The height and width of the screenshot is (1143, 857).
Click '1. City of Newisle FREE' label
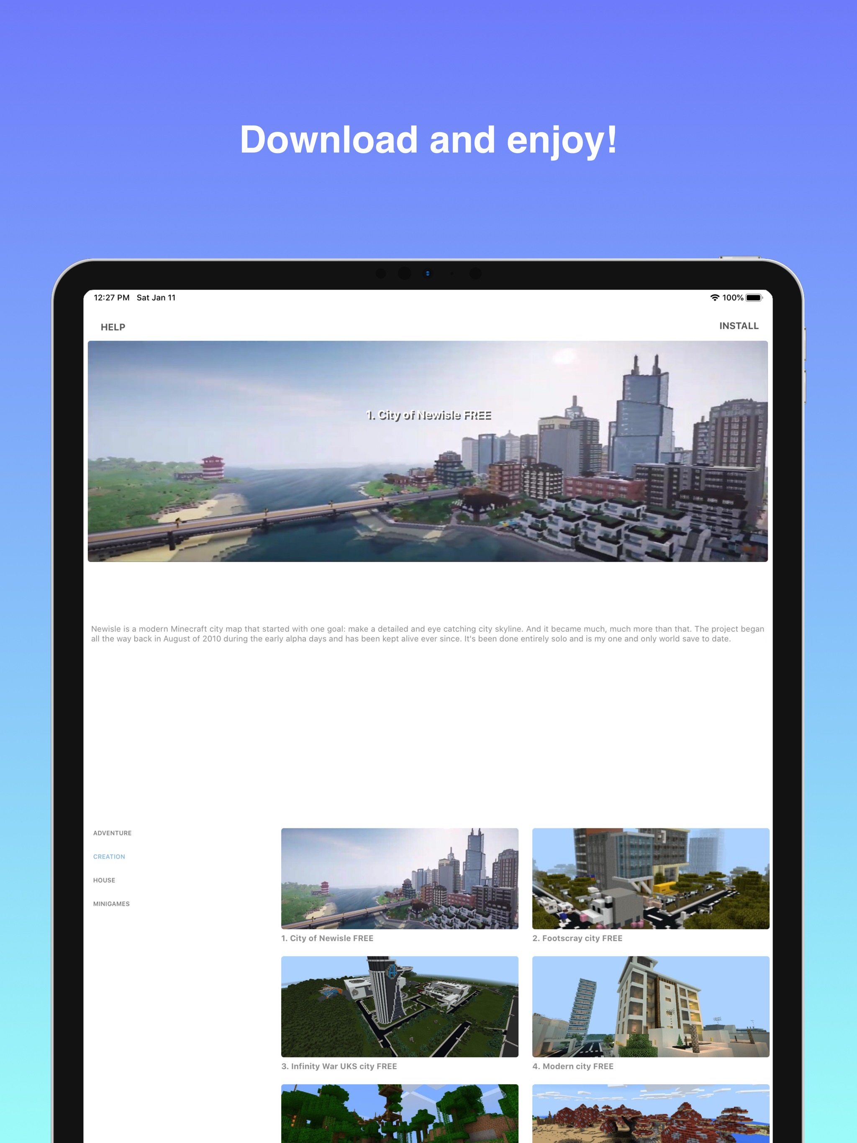[327, 938]
